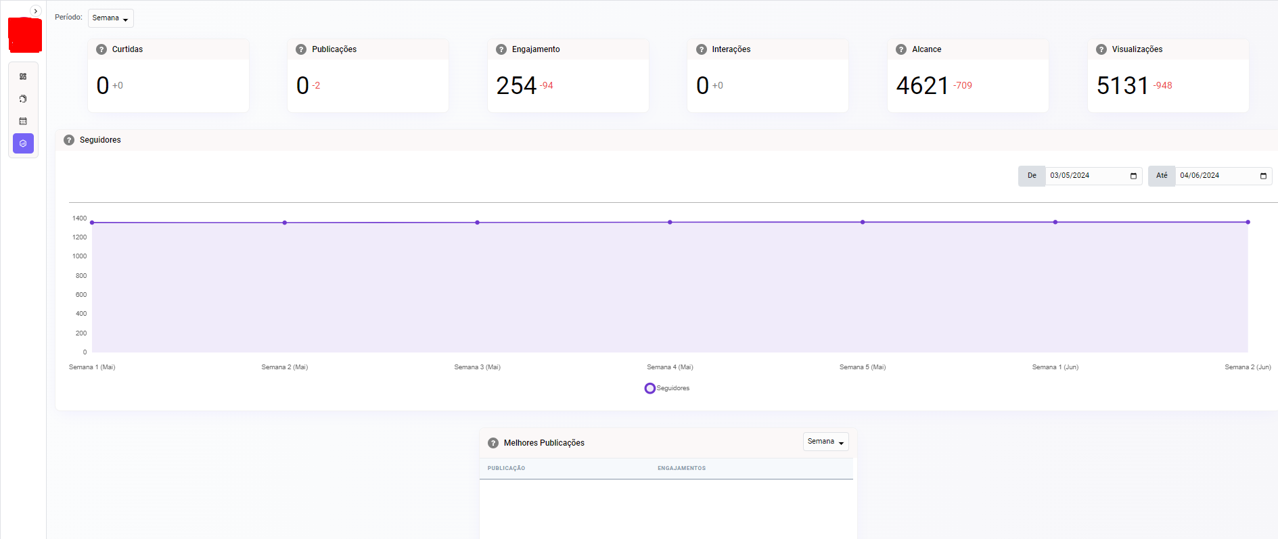Show help for the Engajamento card
Image resolution: width=1278 pixels, height=539 pixels.
tap(501, 49)
